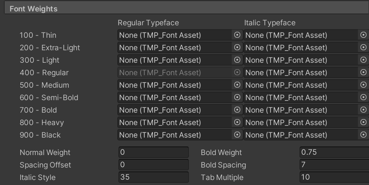369x185 pixels.
Task: Open object picker for 600 - Semi-Bold Italic Typeface
Action: (363, 97)
